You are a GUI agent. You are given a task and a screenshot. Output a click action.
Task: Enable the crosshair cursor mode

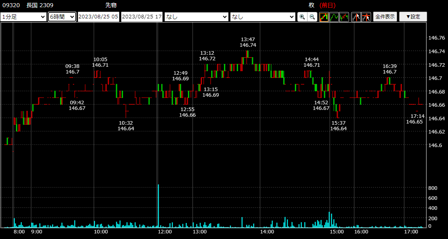pos(366,17)
